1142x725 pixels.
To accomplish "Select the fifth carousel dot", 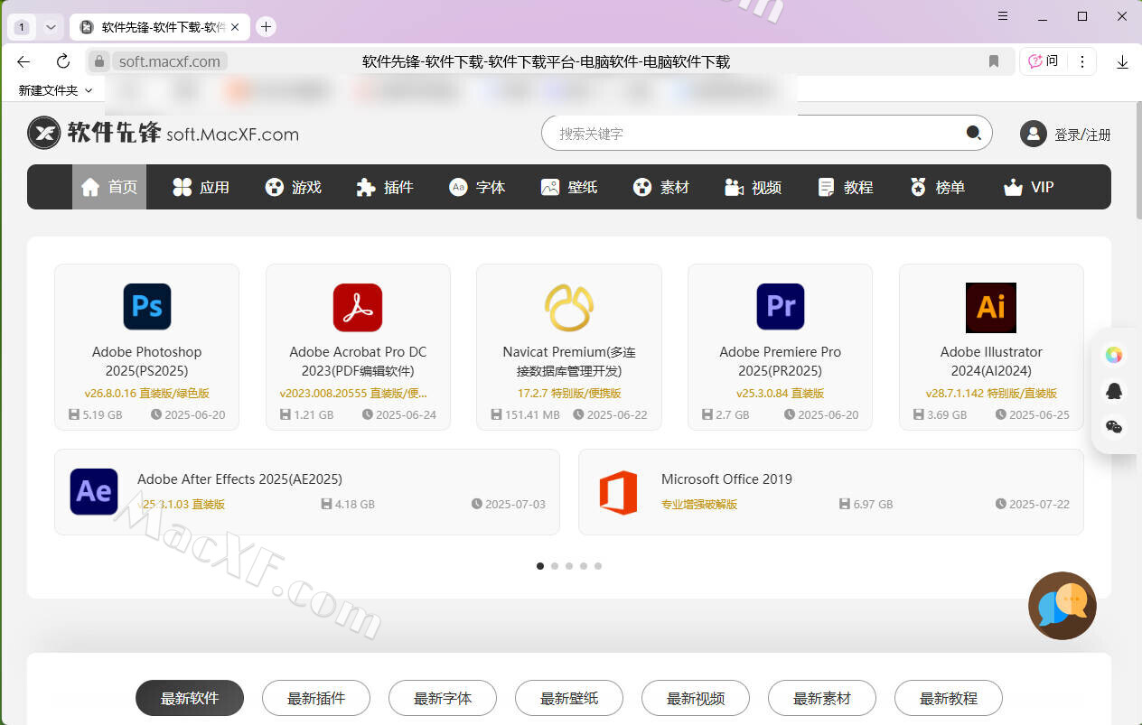I will (x=598, y=566).
